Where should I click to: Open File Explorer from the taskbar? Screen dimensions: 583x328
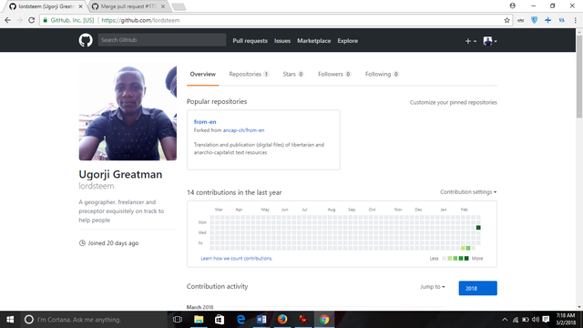(x=199, y=320)
